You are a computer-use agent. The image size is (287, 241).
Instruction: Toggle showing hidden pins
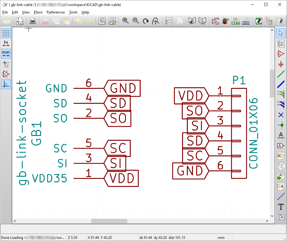coord(6,74)
